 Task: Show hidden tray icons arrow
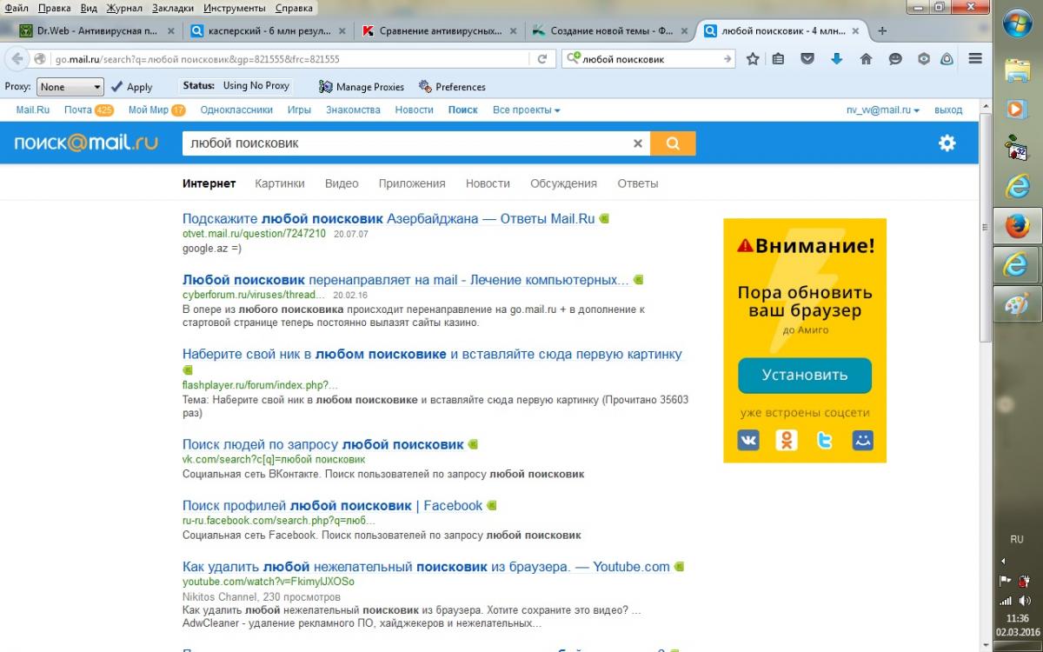point(1004,561)
